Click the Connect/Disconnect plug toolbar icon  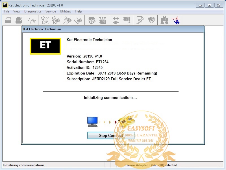tap(116, 20)
